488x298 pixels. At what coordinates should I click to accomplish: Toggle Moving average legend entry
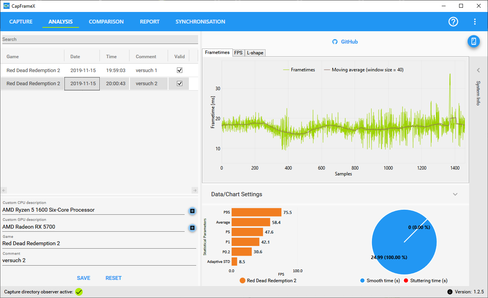click(363, 70)
